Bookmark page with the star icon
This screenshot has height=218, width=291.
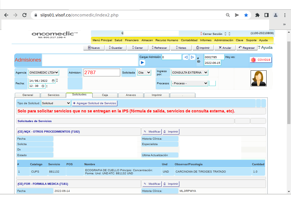point(246,15)
